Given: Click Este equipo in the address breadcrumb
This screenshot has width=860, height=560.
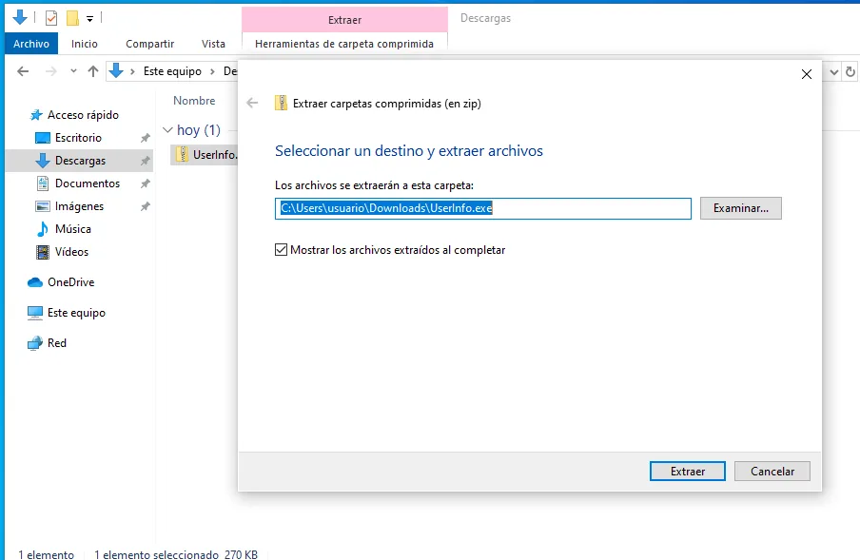Looking at the screenshot, I should (x=172, y=71).
